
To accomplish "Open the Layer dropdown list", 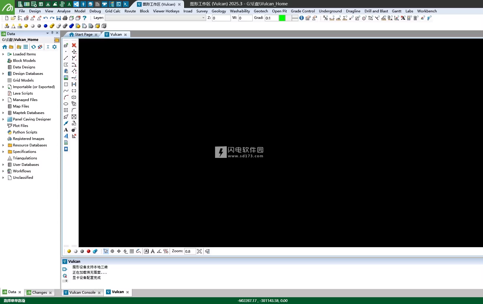I will click(203, 18).
